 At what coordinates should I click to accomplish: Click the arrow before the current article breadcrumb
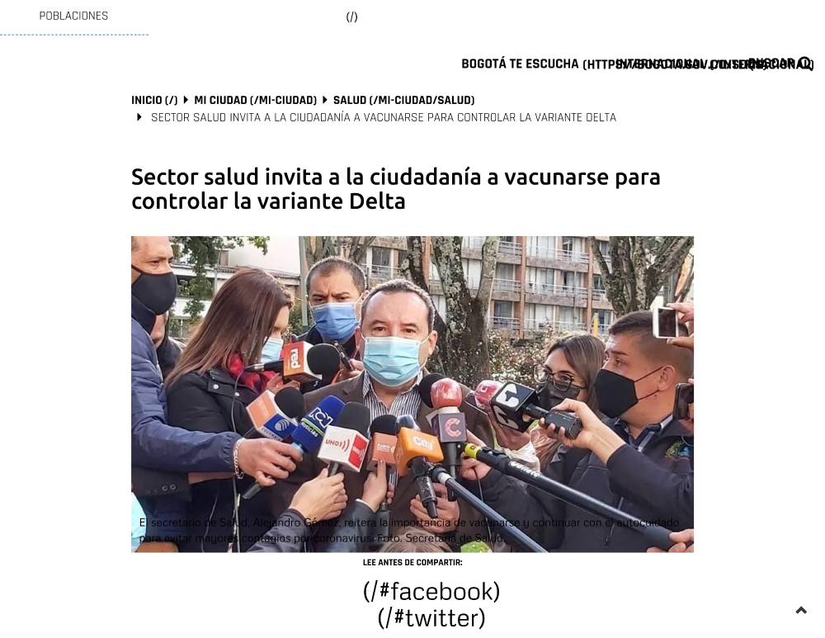(x=139, y=117)
